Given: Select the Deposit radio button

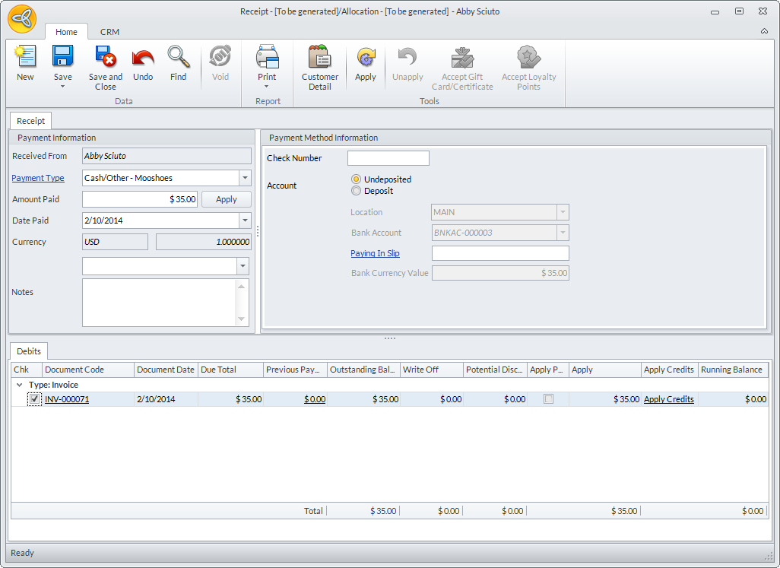Looking at the screenshot, I should pyautogui.click(x=356, y=191).
